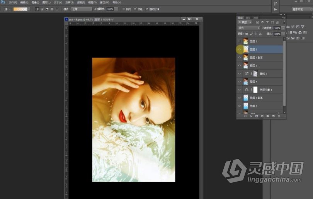Open the gradient picker arrow
The image size is (313, 199).
pyautogui.click(x=29, y=9)
